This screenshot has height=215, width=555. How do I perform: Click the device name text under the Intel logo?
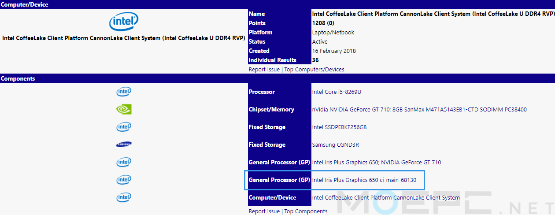[124, 38]
